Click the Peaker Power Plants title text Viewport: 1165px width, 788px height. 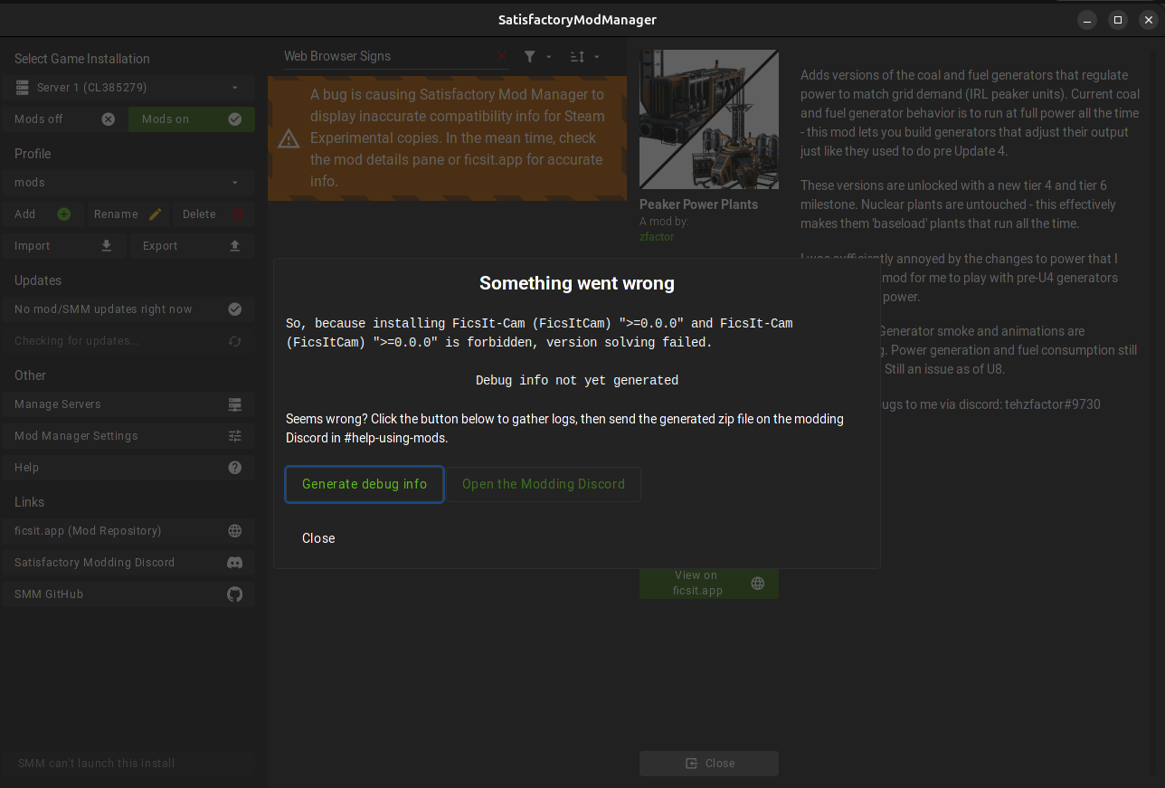[699, 204]
